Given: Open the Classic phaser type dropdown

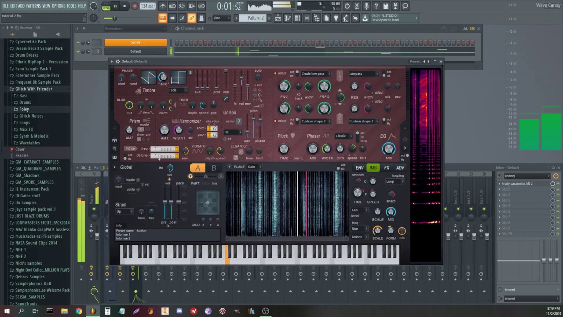Looking at the screenshot, I should coord(343,136).
